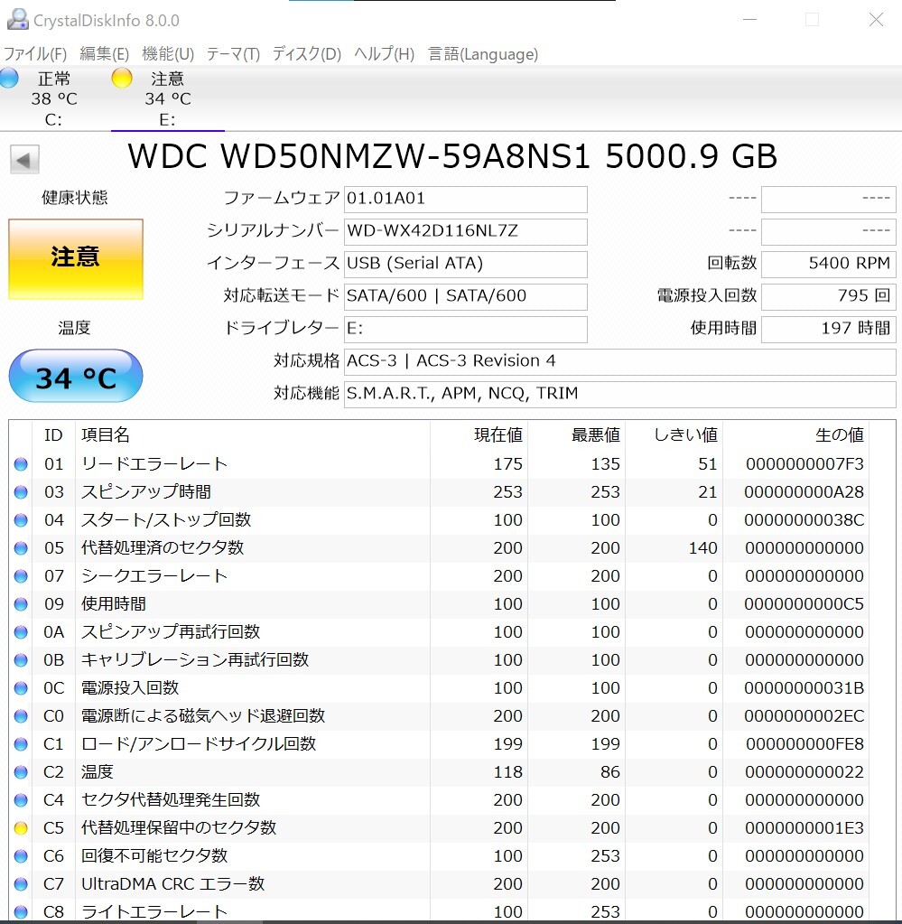Click status dot for スピンアップ時間 row
Image resolution: width=902 pixels, height=924 pixels.
(x=21, y=492)
